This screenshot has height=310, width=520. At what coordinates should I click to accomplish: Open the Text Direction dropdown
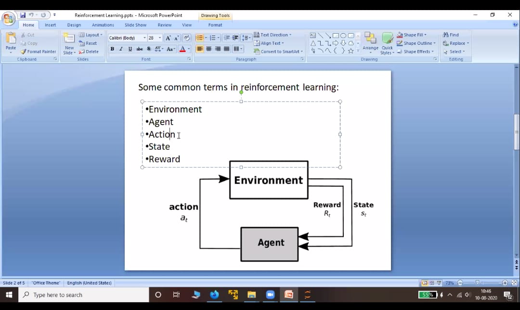point(273,35)
